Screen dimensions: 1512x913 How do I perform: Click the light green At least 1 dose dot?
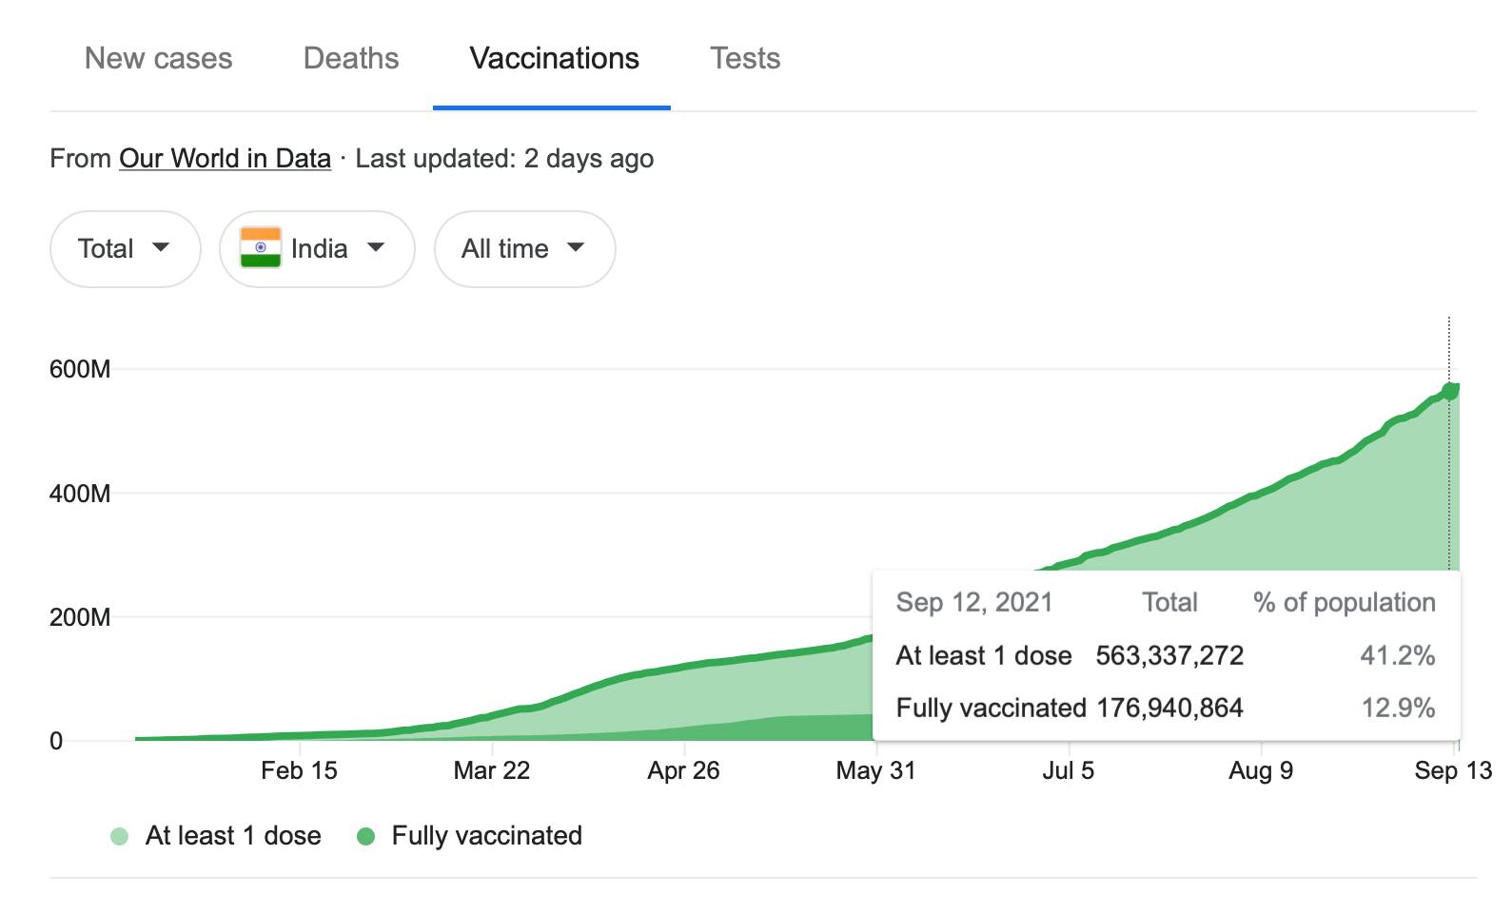pos(119,837)
